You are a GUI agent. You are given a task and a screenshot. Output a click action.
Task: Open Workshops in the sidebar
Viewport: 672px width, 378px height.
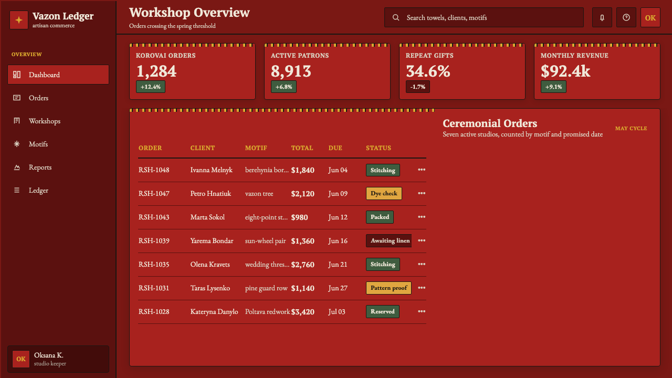(x=58, y=121)
